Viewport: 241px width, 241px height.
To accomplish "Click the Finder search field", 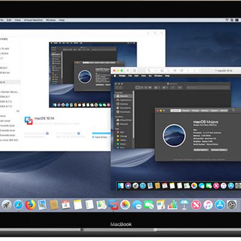I will tap(207, 87).
